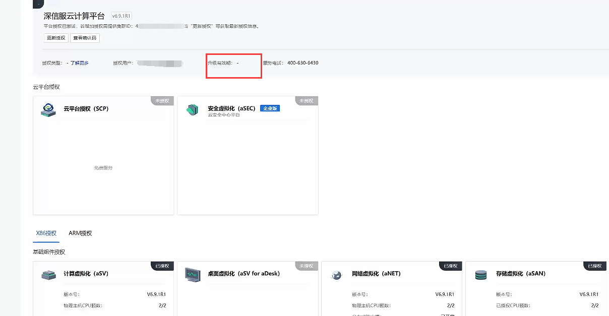Open the ARM授权 tab
The width and height of the screenshot is (609, 316).
point(80,233)
